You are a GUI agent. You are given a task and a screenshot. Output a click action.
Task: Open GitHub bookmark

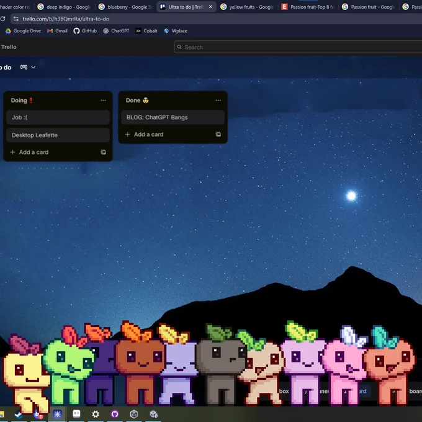coord(85,31)
